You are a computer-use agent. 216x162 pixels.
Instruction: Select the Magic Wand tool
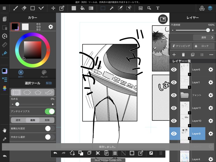click(112, 8)
